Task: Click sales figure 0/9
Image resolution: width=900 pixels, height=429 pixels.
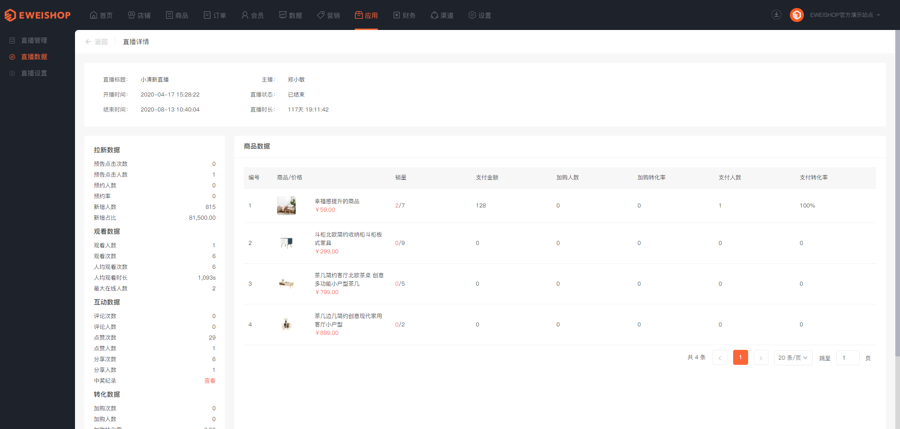Action: point(400,243)
